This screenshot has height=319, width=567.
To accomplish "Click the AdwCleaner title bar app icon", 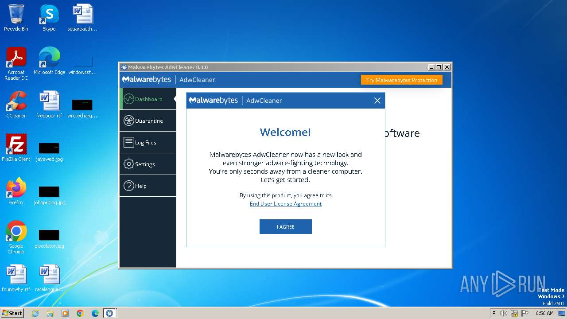I will (x=124, y=67).
